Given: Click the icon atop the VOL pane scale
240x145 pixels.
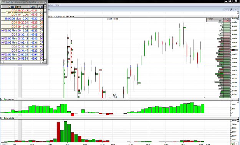Looking at the screenshot, I should tap(238, 121).
